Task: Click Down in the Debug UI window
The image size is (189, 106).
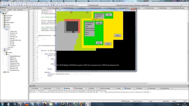Action: [99, 43]
